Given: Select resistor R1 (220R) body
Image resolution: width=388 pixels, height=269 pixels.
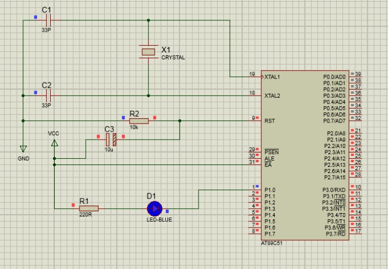Looking at the screenshot, I should pos(89,209).
